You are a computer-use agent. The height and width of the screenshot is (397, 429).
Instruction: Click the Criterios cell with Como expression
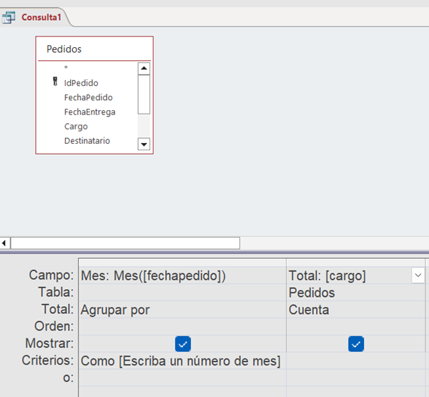[182, 361]
